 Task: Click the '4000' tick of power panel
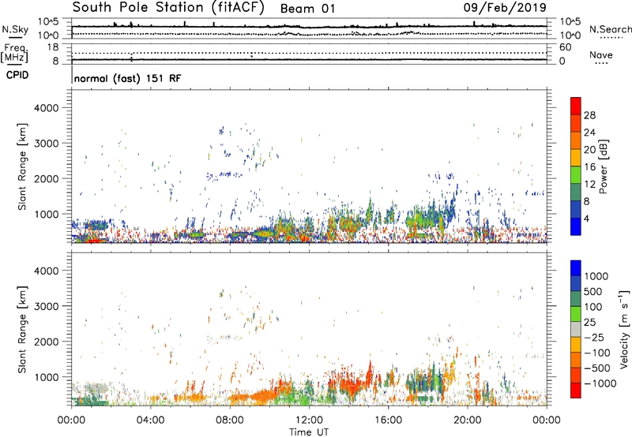click(x=47, y=108)
